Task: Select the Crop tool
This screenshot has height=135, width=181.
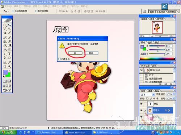Action: [x=5, y=32]
